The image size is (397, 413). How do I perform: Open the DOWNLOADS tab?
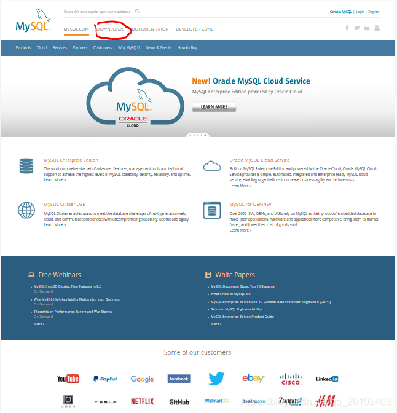point(111,29)
